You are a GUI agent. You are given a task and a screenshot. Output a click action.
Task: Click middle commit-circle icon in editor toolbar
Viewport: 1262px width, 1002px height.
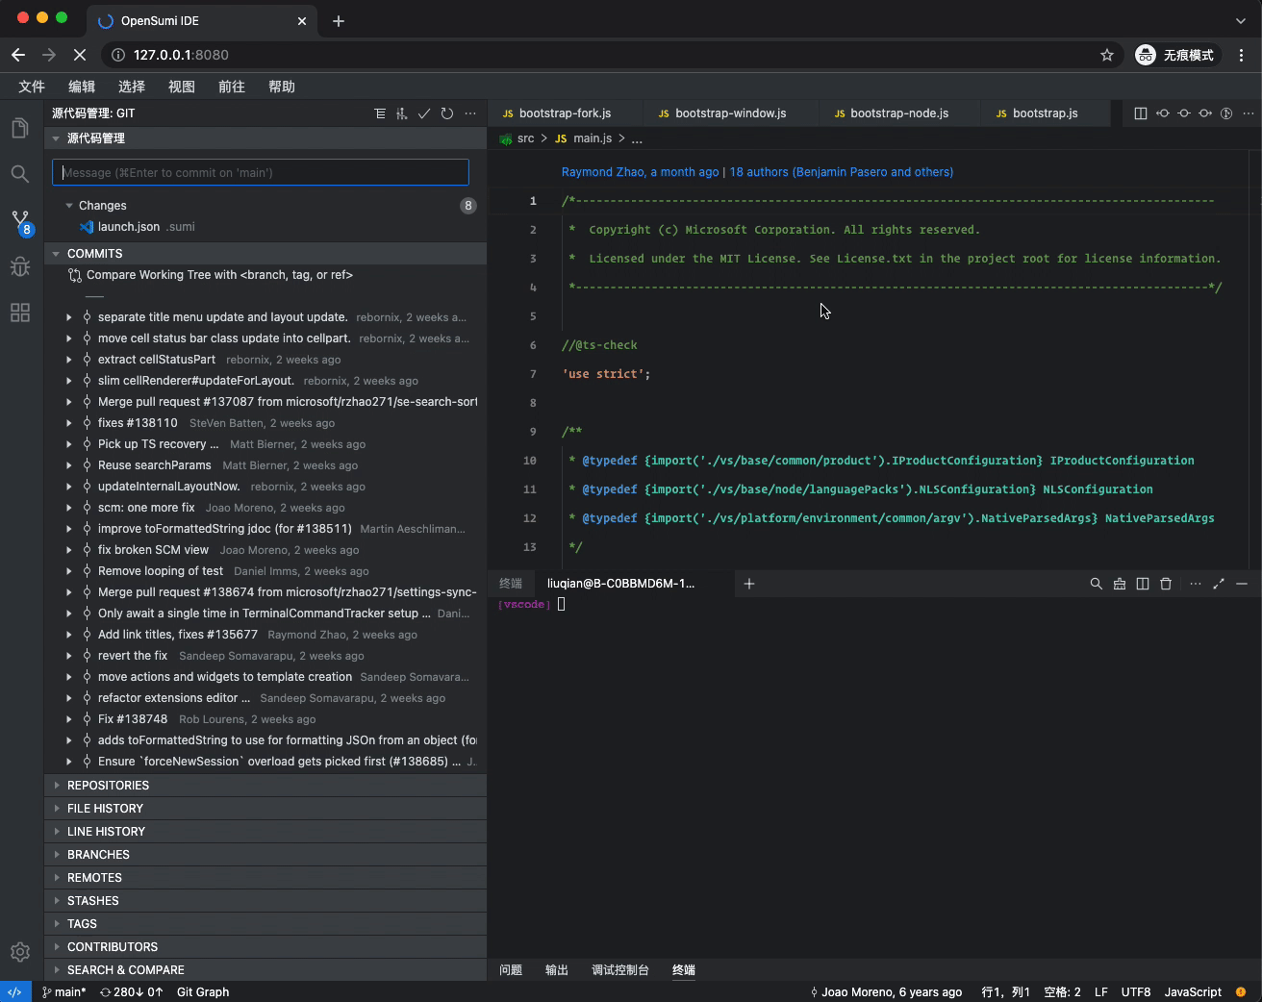pos(1184,113)
